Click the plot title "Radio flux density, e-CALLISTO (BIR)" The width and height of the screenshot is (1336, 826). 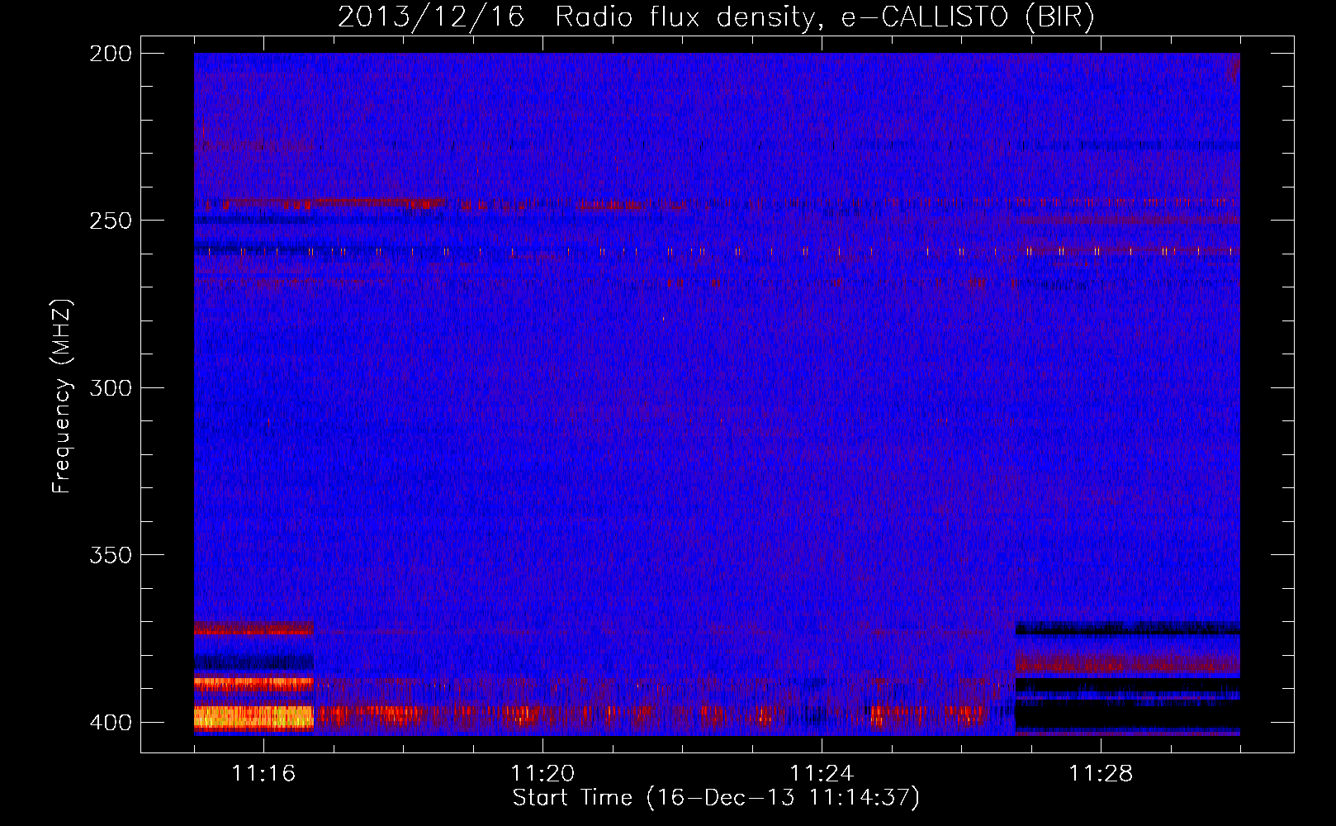click(x=824, y=17)
